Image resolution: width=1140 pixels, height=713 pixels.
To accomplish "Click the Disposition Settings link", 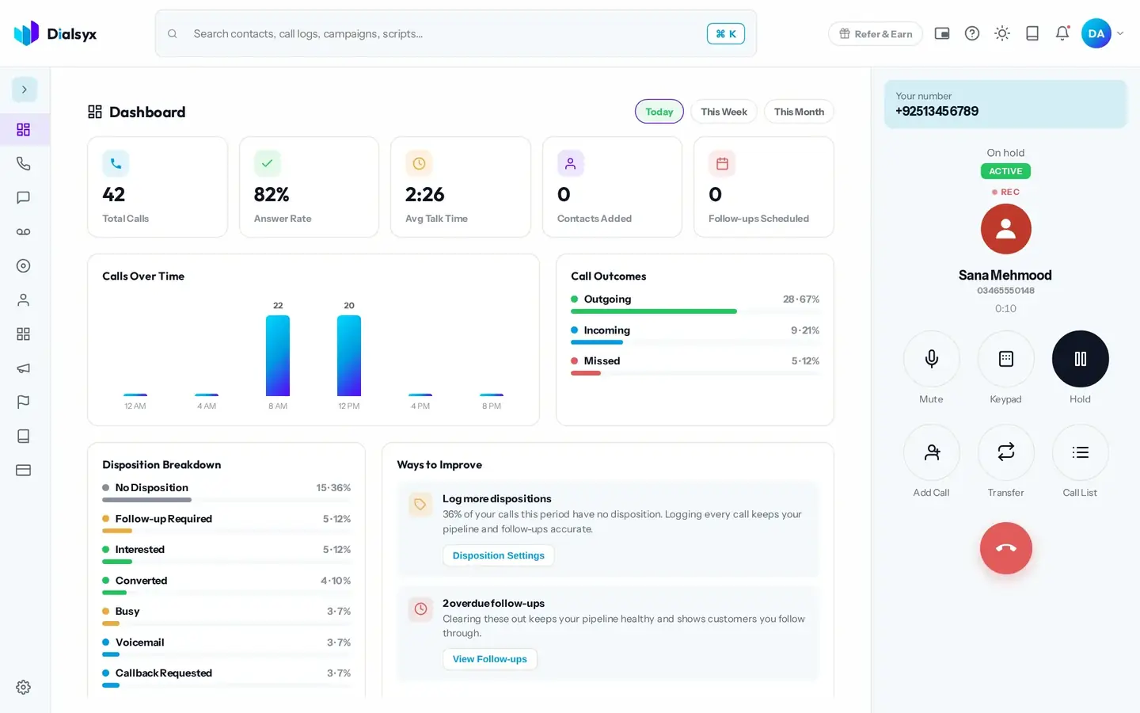I will [x=499, y=555].
